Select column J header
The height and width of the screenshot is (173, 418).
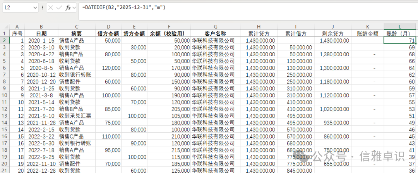pyautogui.click(x=333, y=27)
